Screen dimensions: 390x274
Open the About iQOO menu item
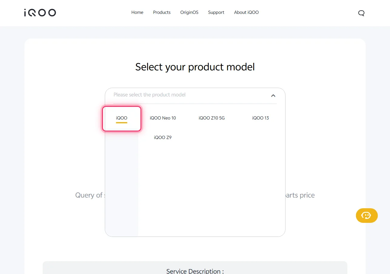pos(246,12)
